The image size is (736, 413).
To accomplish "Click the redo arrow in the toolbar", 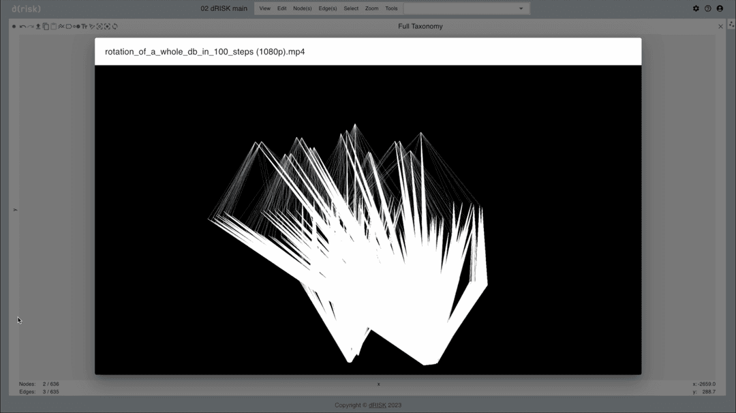I will coord(31,27).
